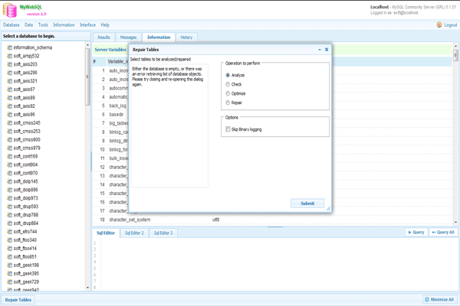Switch to Sql Editor 2 tab
The width and height of the screenshot is (460, 306).
click(x=134, y=233)
